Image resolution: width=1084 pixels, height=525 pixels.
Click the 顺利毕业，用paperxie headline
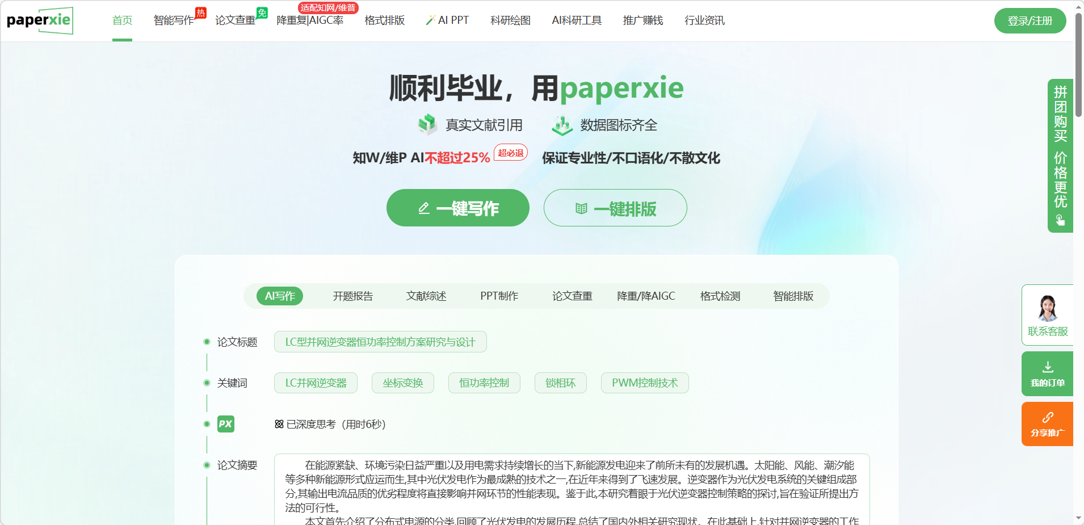tap(536, 88)
